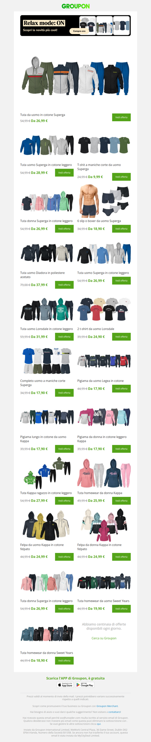The image size is (151, 742).
Task: Open the 'Cerca su Groupon' link
Action: point(104,638)
